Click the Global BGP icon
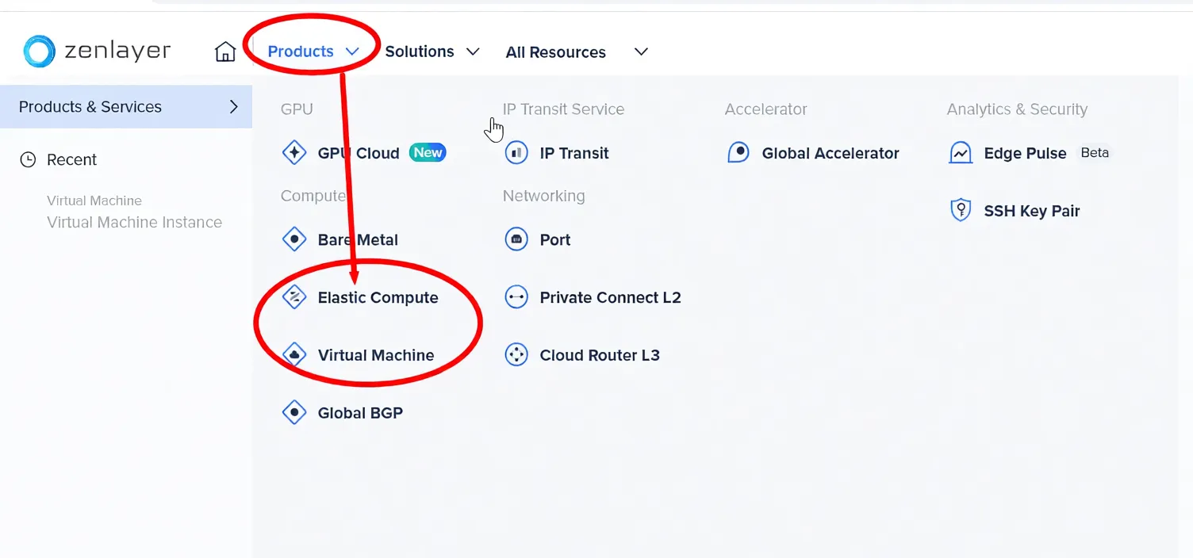This screenshot has width=1193, height=558. [x=294, y=413]
